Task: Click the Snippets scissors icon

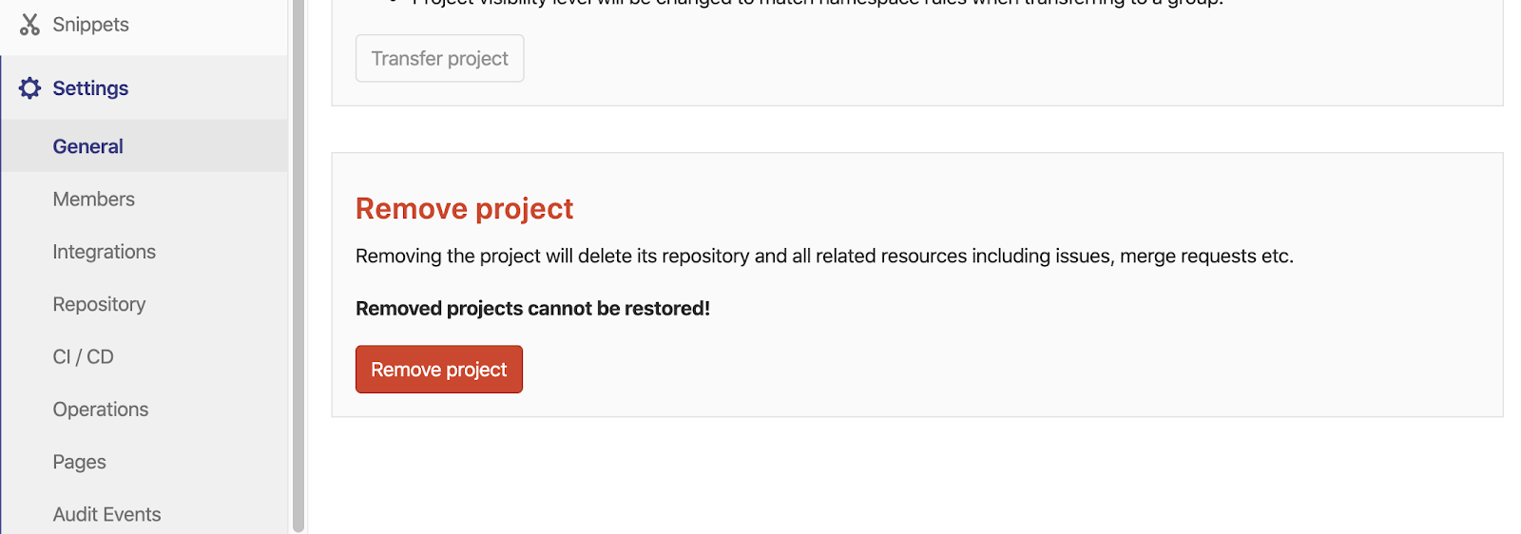Action: click(x=29, y=25)
